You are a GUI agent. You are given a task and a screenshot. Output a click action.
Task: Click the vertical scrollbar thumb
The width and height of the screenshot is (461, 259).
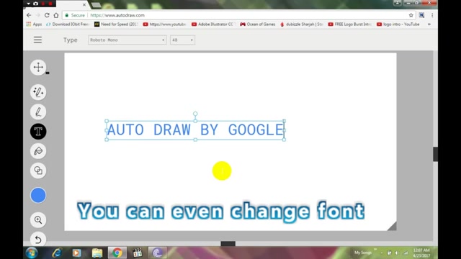click(435, 154)
